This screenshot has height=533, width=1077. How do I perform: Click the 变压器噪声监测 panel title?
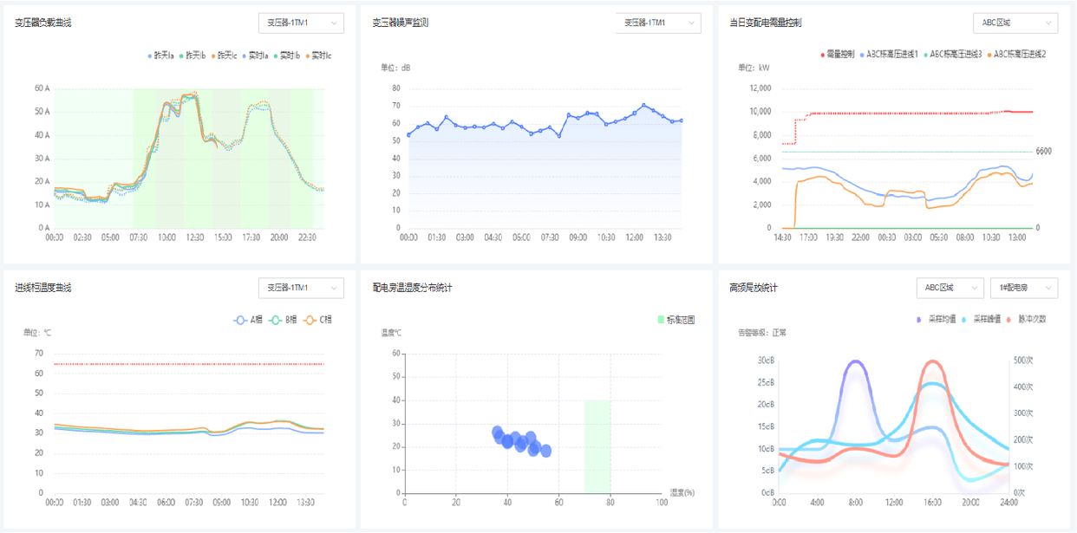pyautogui.click(x=401, y=23)
